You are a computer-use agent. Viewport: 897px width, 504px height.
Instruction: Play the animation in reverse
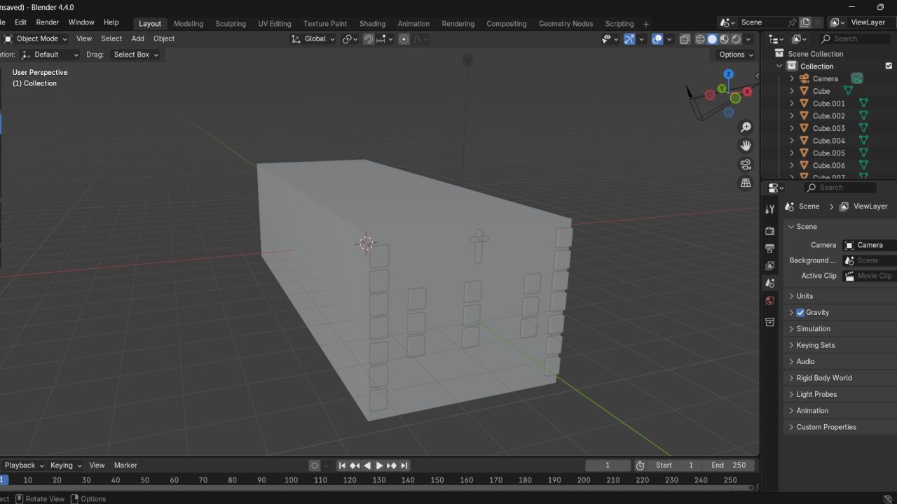tap(367, 465)
